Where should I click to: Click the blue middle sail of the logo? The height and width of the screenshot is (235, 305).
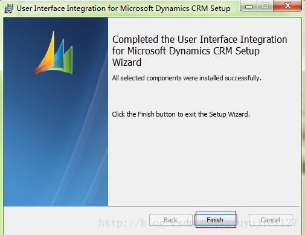click(59, 54)
